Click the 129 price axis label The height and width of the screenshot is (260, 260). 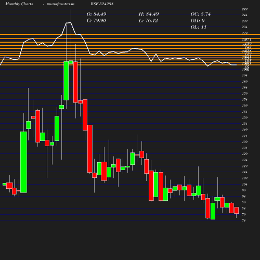[244, 154]
